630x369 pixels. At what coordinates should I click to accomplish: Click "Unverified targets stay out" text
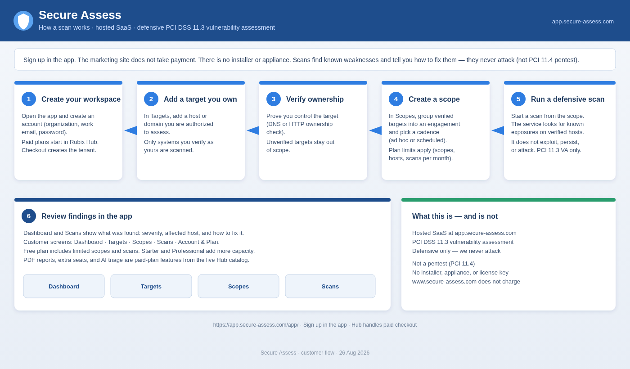coord(300,142)
